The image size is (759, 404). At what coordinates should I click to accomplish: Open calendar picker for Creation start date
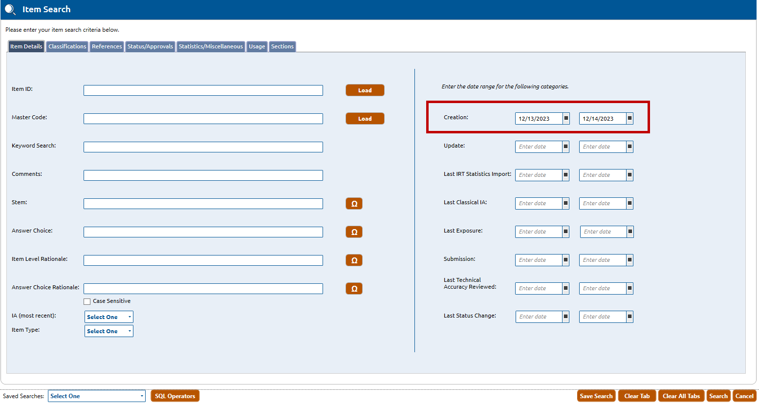point(566,118)
